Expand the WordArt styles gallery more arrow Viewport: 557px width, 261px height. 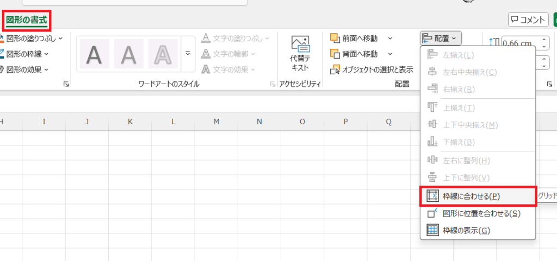(x=188, y=53)
